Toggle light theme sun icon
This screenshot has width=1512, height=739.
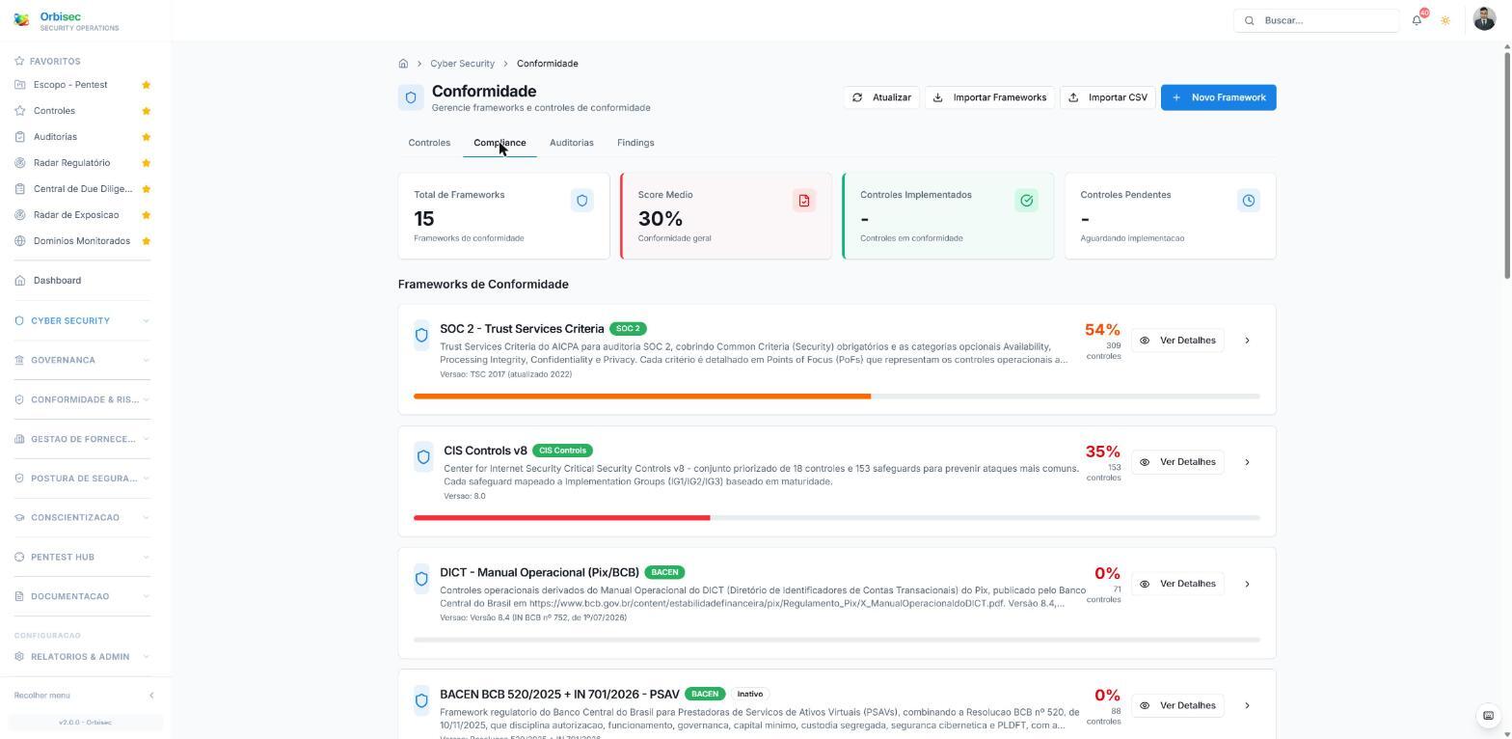tap(1445, 20)
